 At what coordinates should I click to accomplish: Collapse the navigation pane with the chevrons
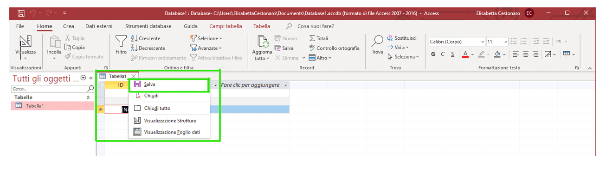click(x=91, y=78)
